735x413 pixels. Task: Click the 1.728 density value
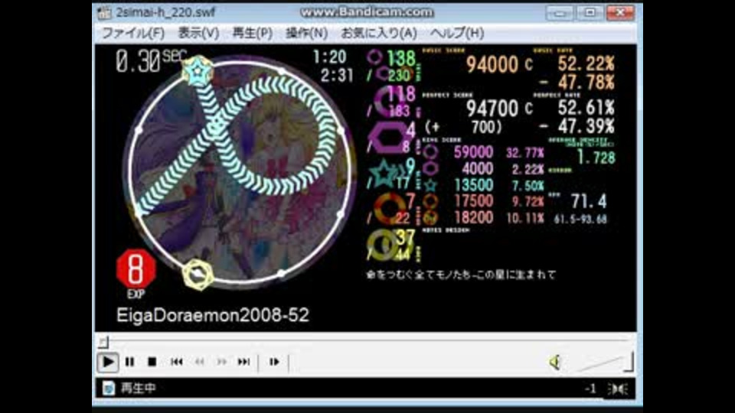coord(596,158)
